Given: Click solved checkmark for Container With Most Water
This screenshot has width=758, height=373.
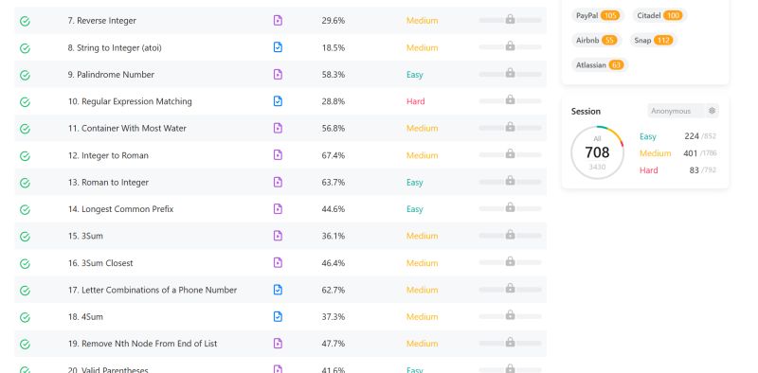Looking at the screenshot, I should pyautogui.click(x=25, y=129).
